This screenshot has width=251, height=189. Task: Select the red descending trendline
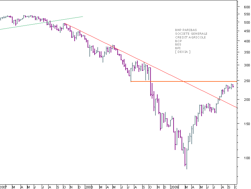coord(151,65)
